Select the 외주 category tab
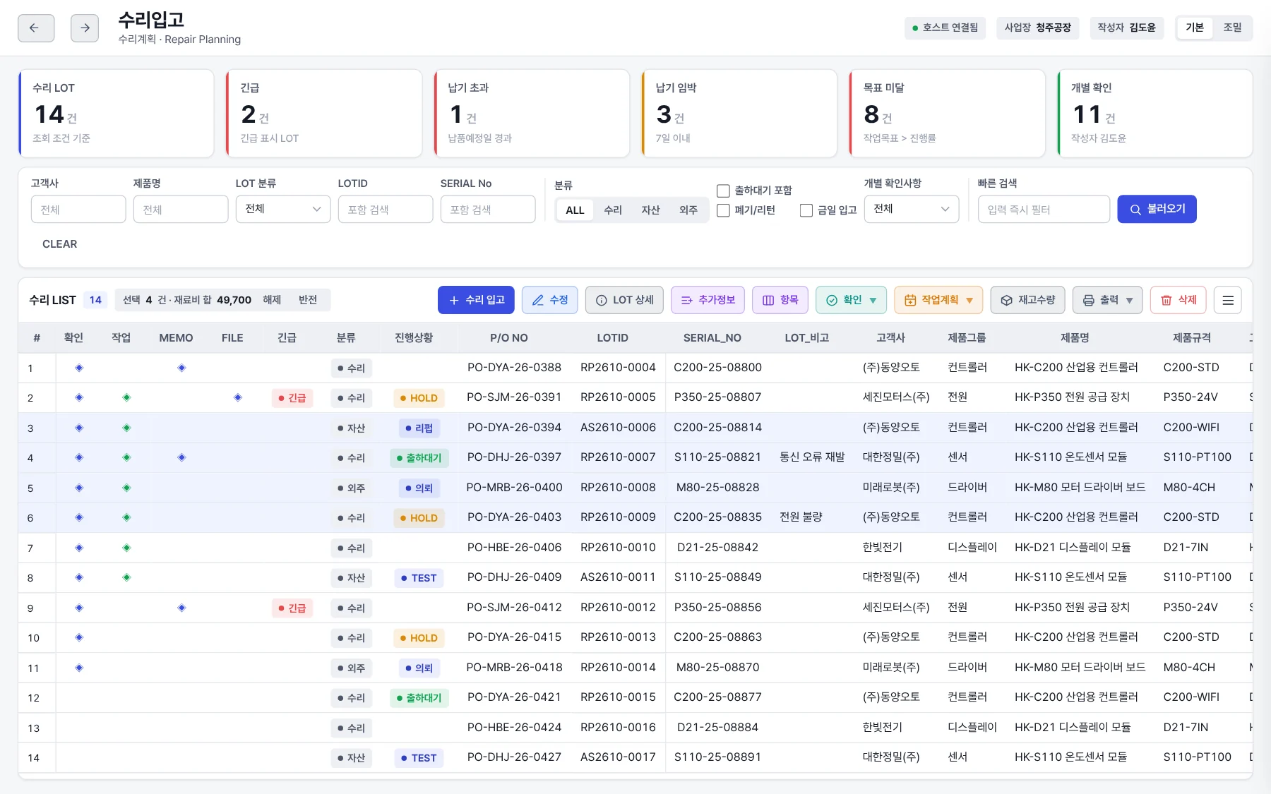The width and height of the screenshot is (1271, 794). click(688, 210)
